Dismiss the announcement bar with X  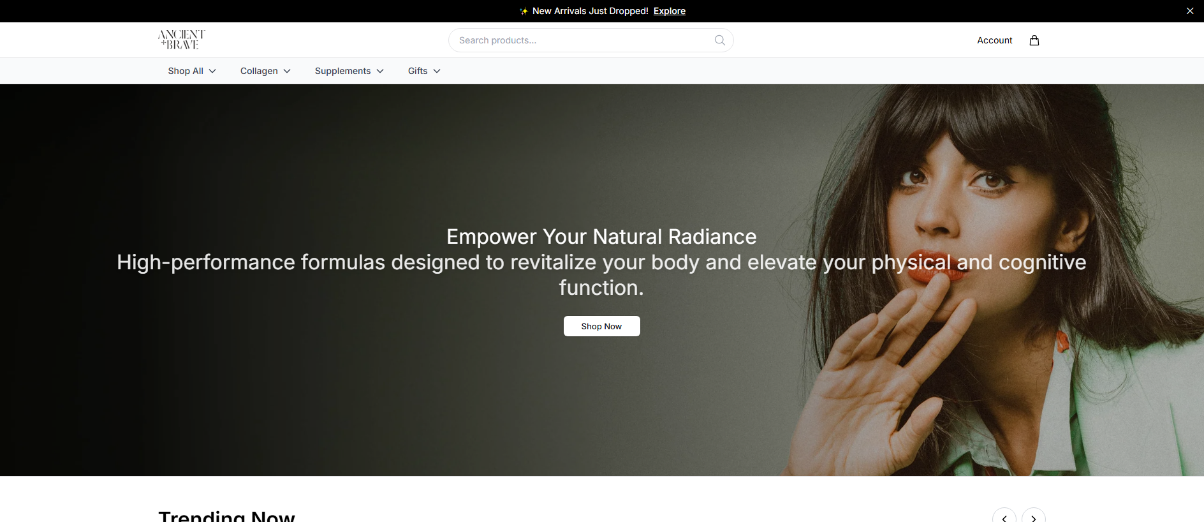click(1189, 11)
